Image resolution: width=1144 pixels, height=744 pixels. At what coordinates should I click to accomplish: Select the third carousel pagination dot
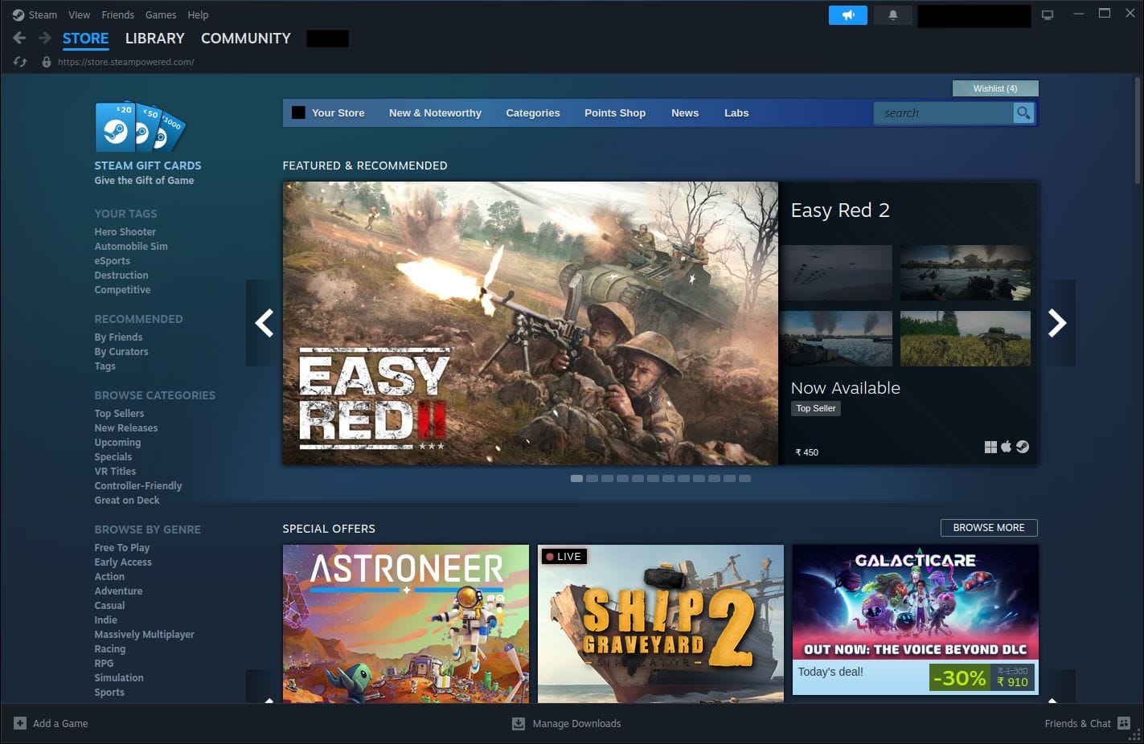click(x=608, y=478)
